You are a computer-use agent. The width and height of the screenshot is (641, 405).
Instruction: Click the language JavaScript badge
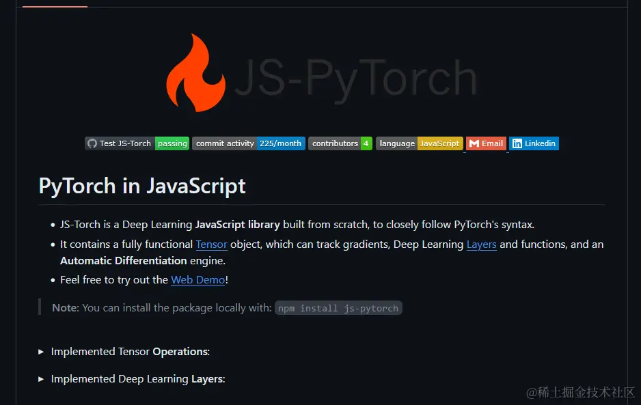pyautogui.click(x=419, y=143)
